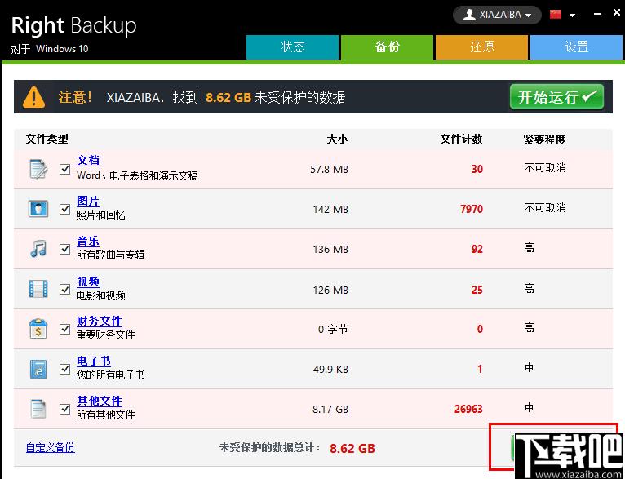Screen dimensions: 625x479
Task: Click the total 8.62 GB at bottom
Action: [352, 448]
